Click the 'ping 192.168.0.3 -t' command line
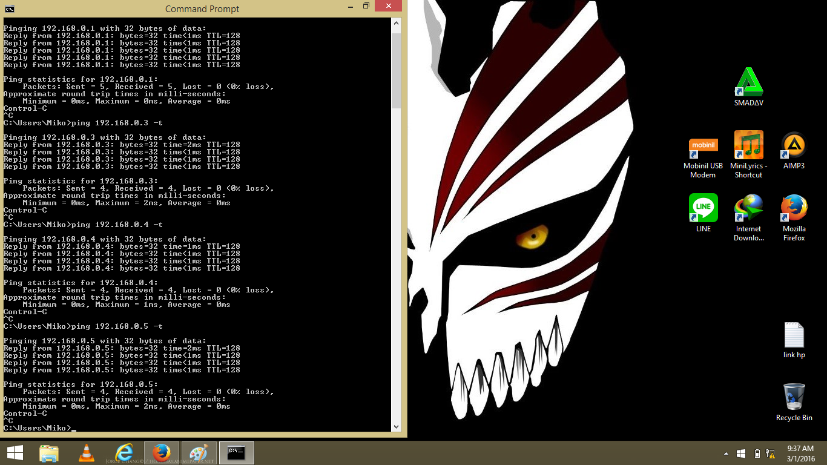 tap(82, 123)
